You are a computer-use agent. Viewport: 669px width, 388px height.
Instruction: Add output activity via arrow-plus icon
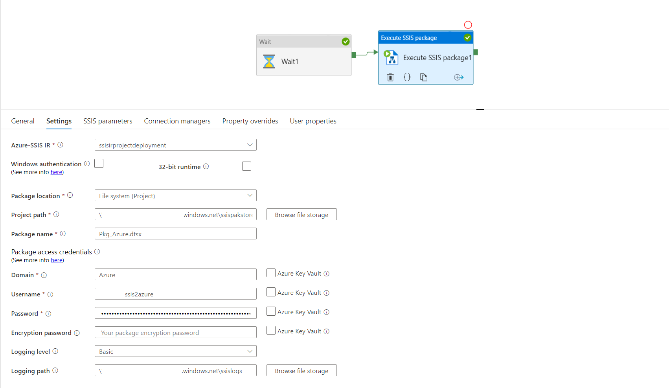click(x=459, y=77)
